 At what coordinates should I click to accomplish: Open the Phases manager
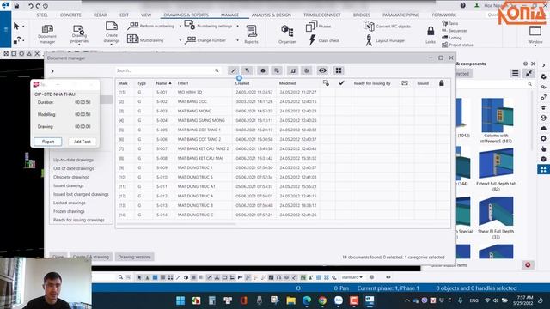(319, 26)
